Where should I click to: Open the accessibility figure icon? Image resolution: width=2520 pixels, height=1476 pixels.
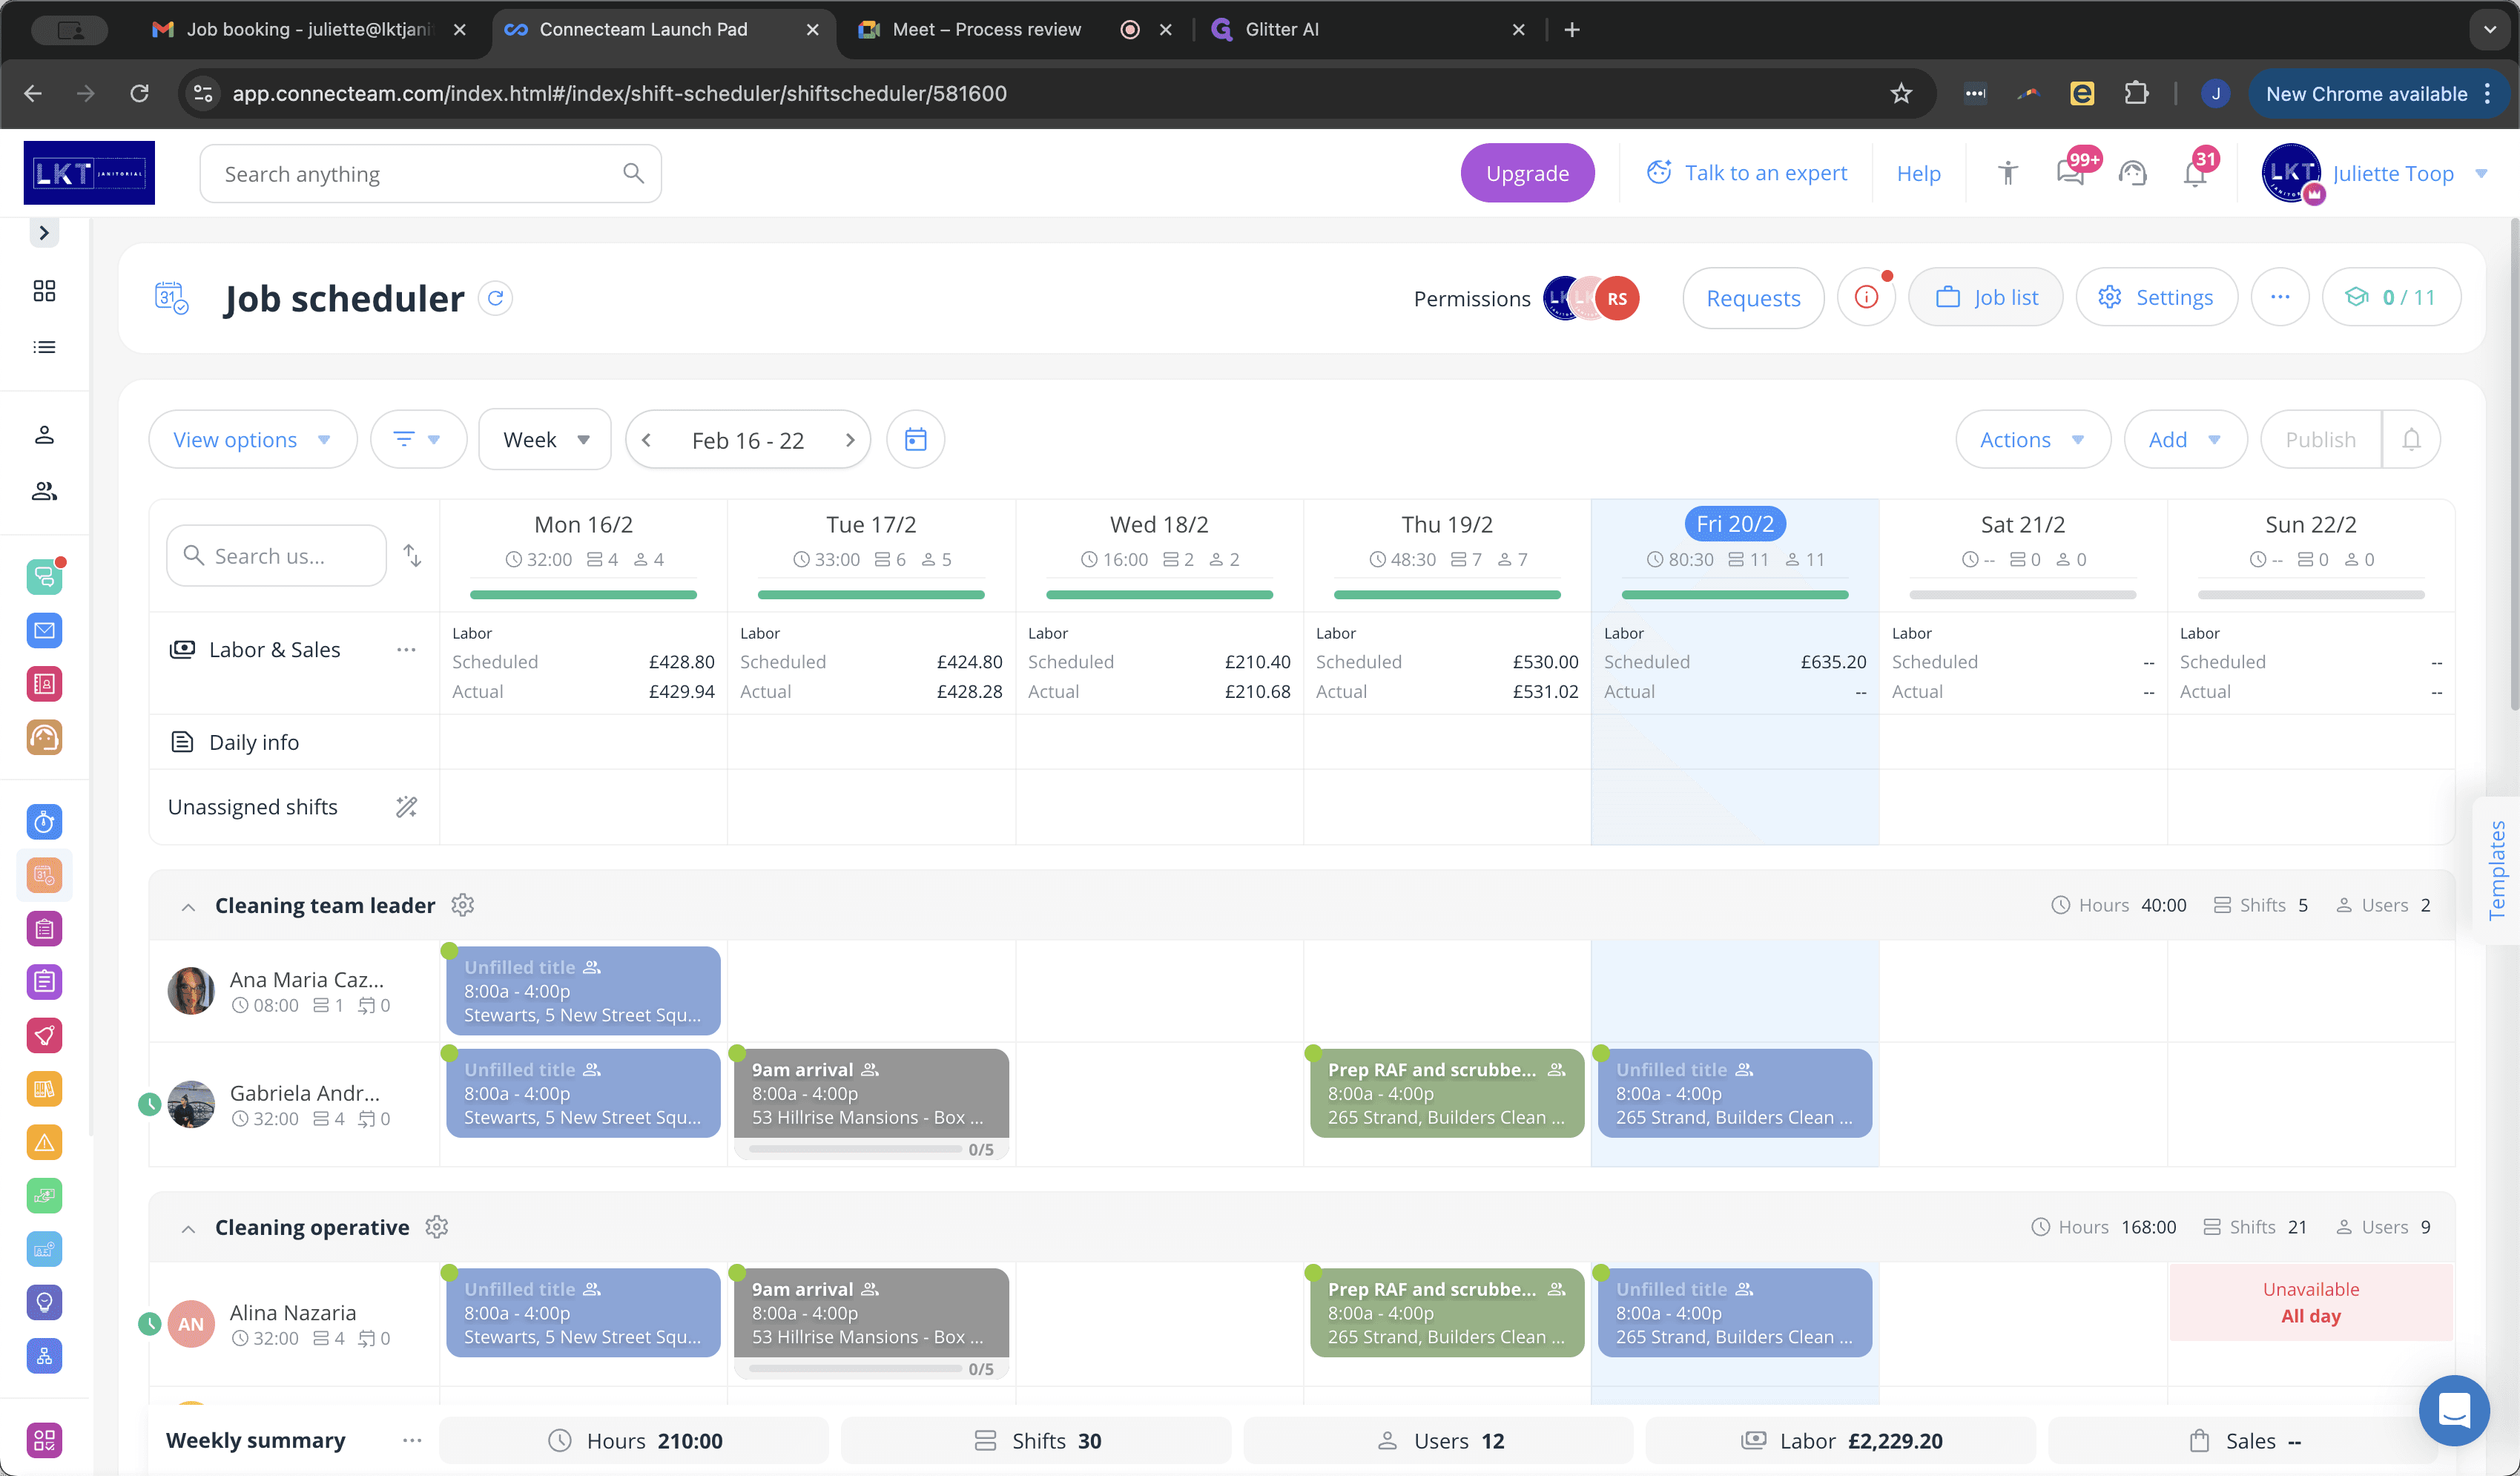tap(2007, 173)
